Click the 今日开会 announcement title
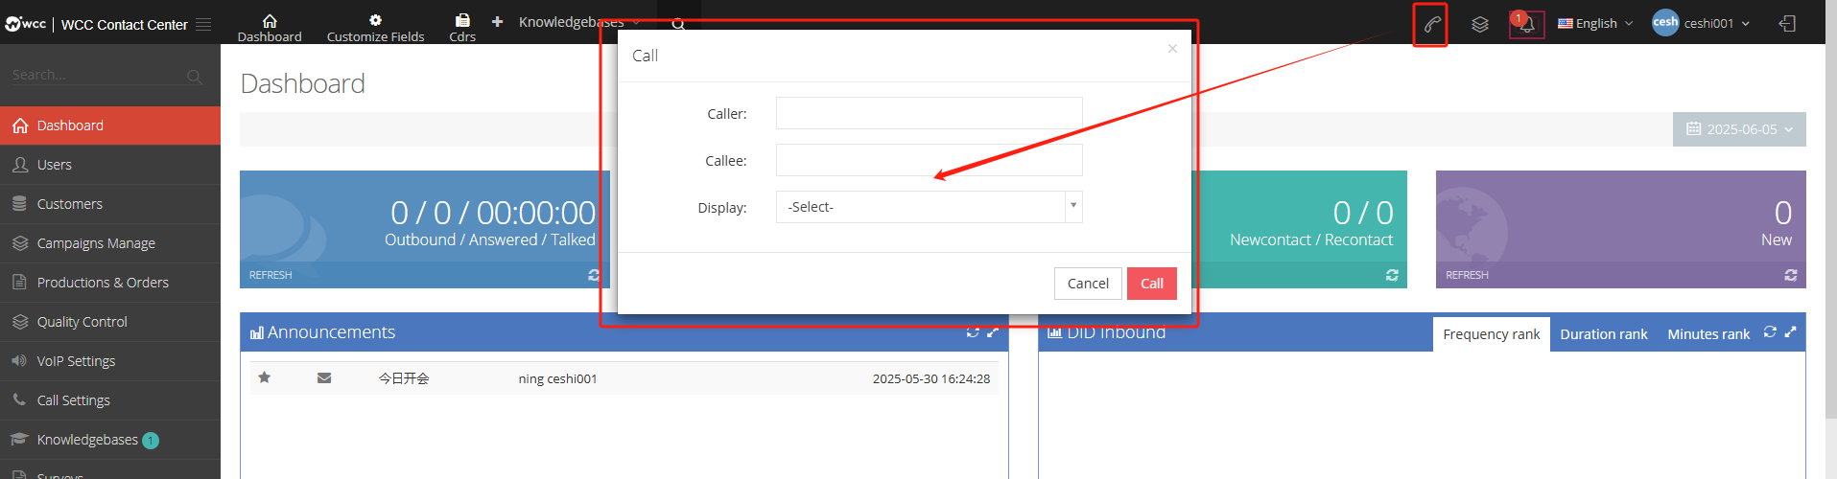 pos(404,378)
